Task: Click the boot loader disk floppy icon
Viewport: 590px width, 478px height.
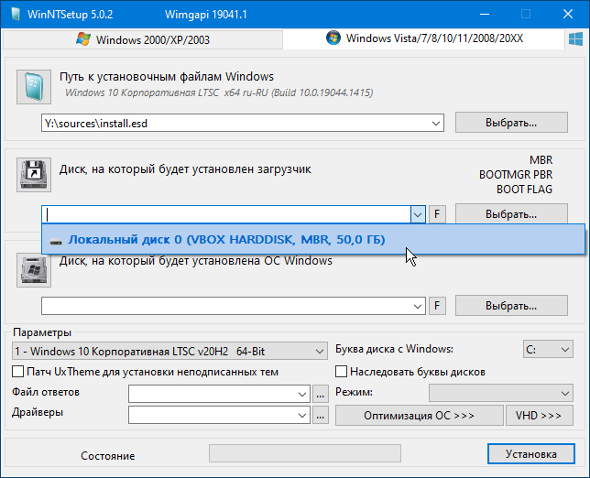Action: click(x=34, y=175)
